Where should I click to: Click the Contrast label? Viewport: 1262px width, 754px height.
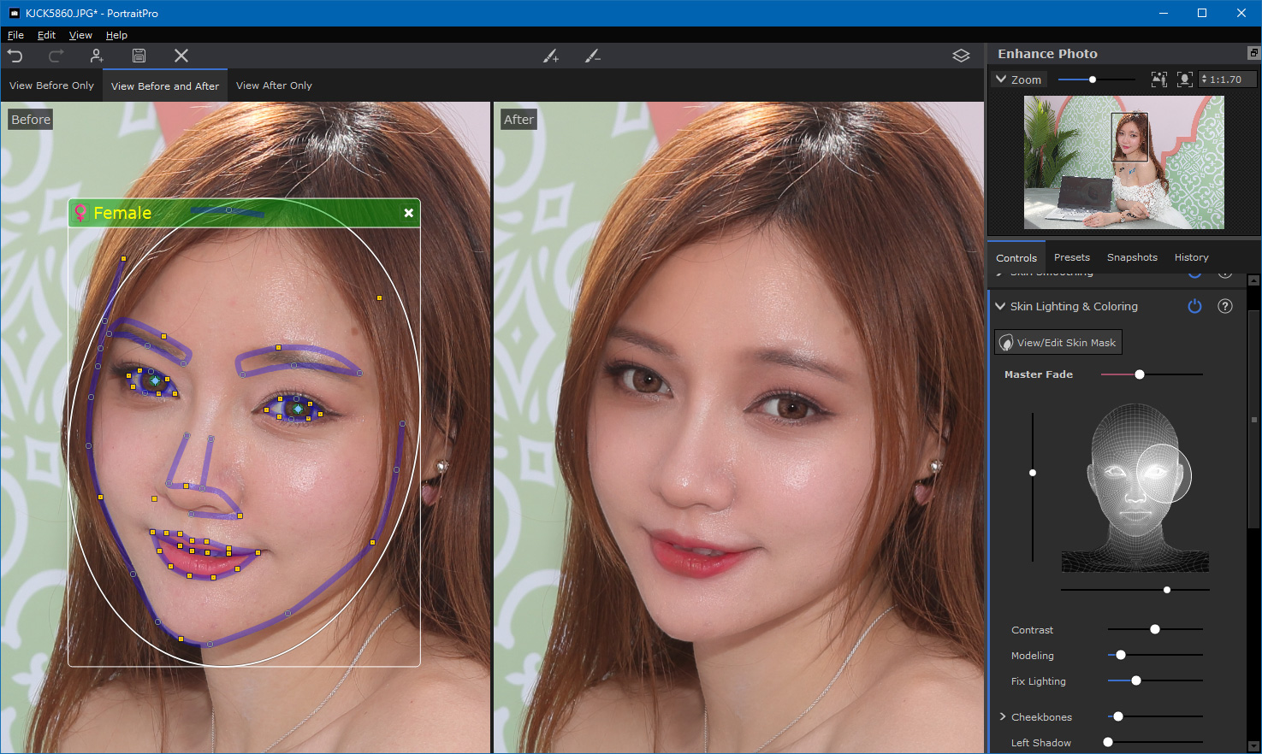[1032, 630]
